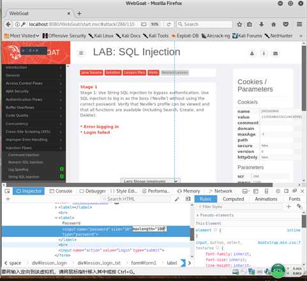Image resolution: width=307 pixels, height=281 pixels.
Task: Toggle the inspector sidebar pane icon
Action: coord(188,199)
